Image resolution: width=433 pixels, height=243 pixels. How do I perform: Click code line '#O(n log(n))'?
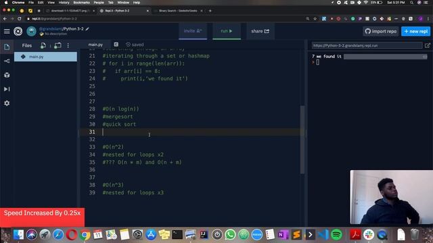pyautogui.click(x=120, y=109)
